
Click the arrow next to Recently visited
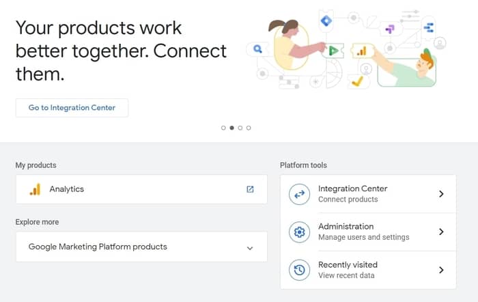tap(441, 270)
